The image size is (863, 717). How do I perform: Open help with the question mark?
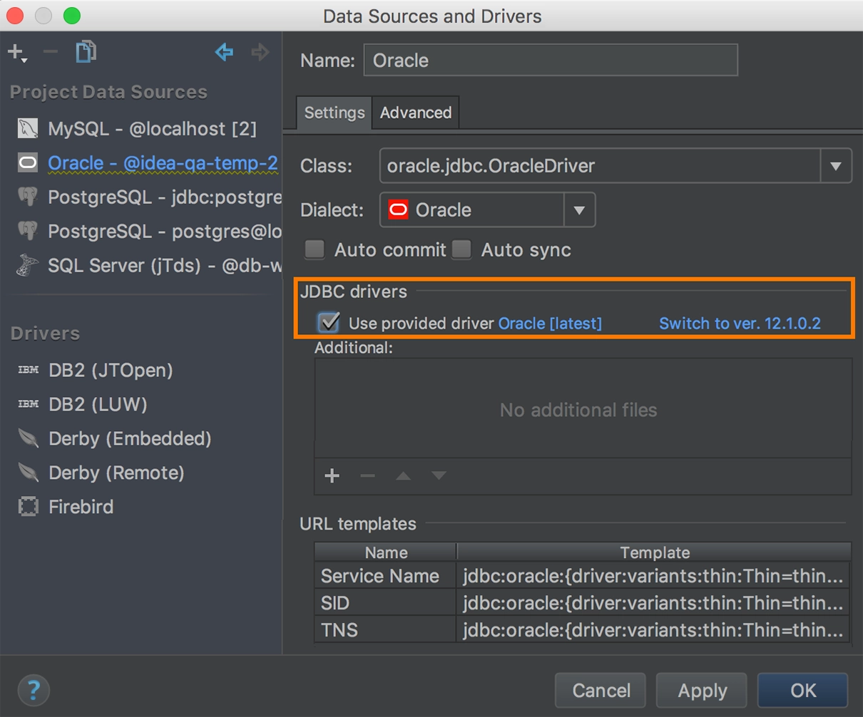tap(33, 690)
